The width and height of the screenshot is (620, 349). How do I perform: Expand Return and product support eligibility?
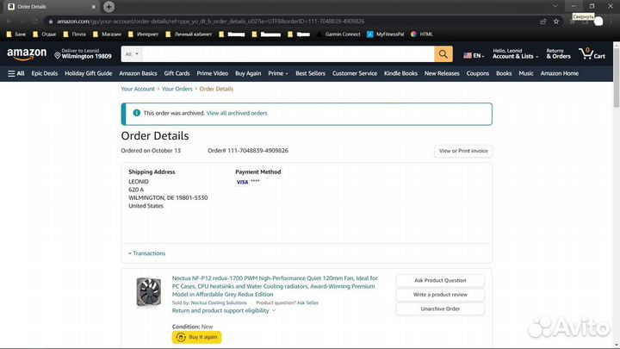(x=223, y=310)
